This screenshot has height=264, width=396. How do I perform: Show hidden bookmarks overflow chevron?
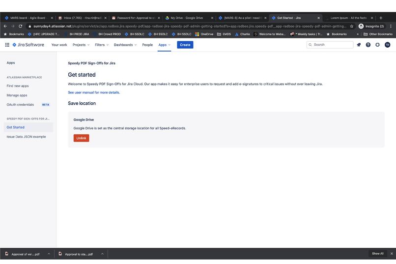[358, 34]
